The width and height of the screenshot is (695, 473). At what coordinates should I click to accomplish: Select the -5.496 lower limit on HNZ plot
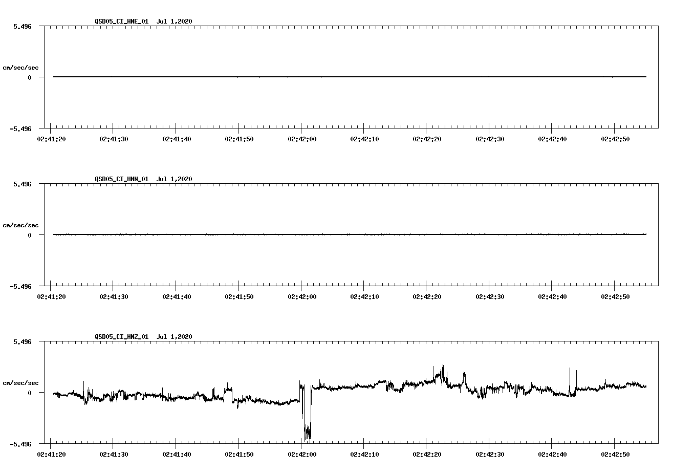pos(21,444)
